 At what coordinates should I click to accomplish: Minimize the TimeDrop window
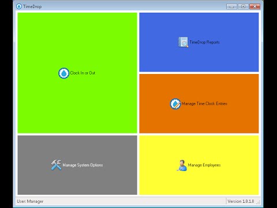pos(231,6)
